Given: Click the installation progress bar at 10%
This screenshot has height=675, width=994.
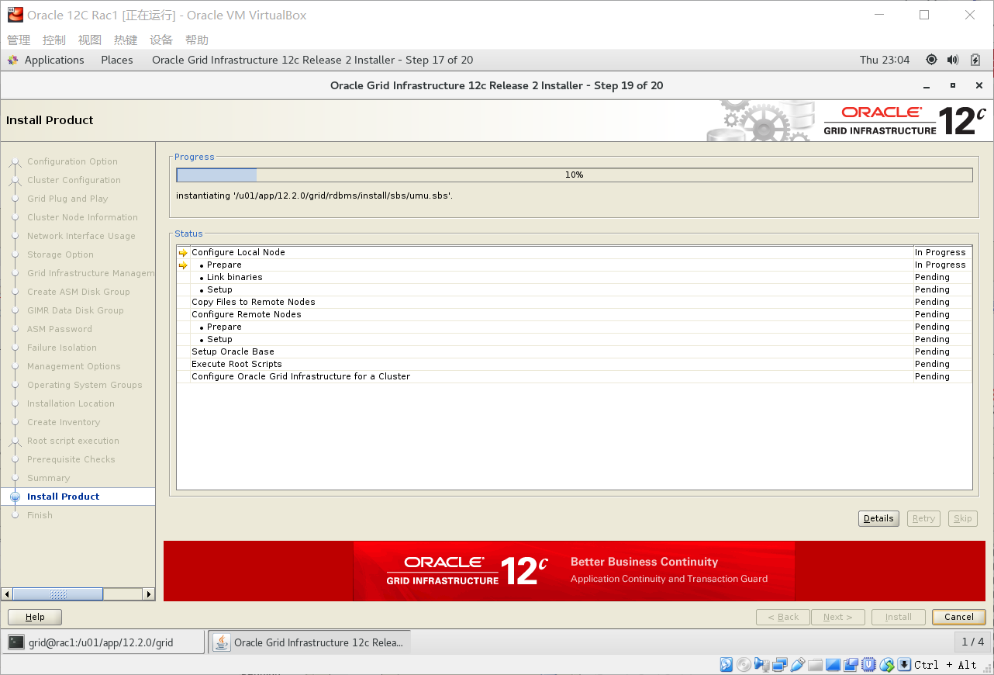Looking at the screenshot, I should point(574,175).
